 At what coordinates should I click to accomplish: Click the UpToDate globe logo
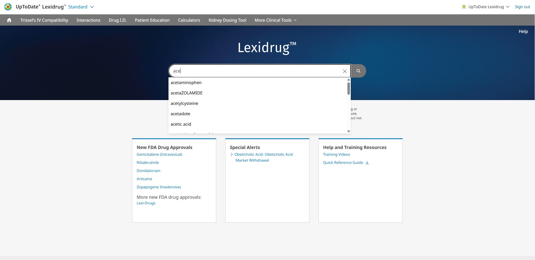tap(8, 7)
